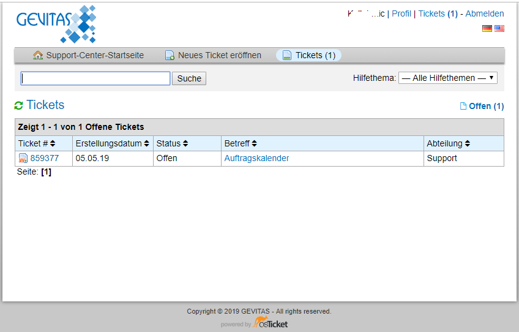
Task: Sort by Erstellungsdatum column arrows
Action: (147, 143)
